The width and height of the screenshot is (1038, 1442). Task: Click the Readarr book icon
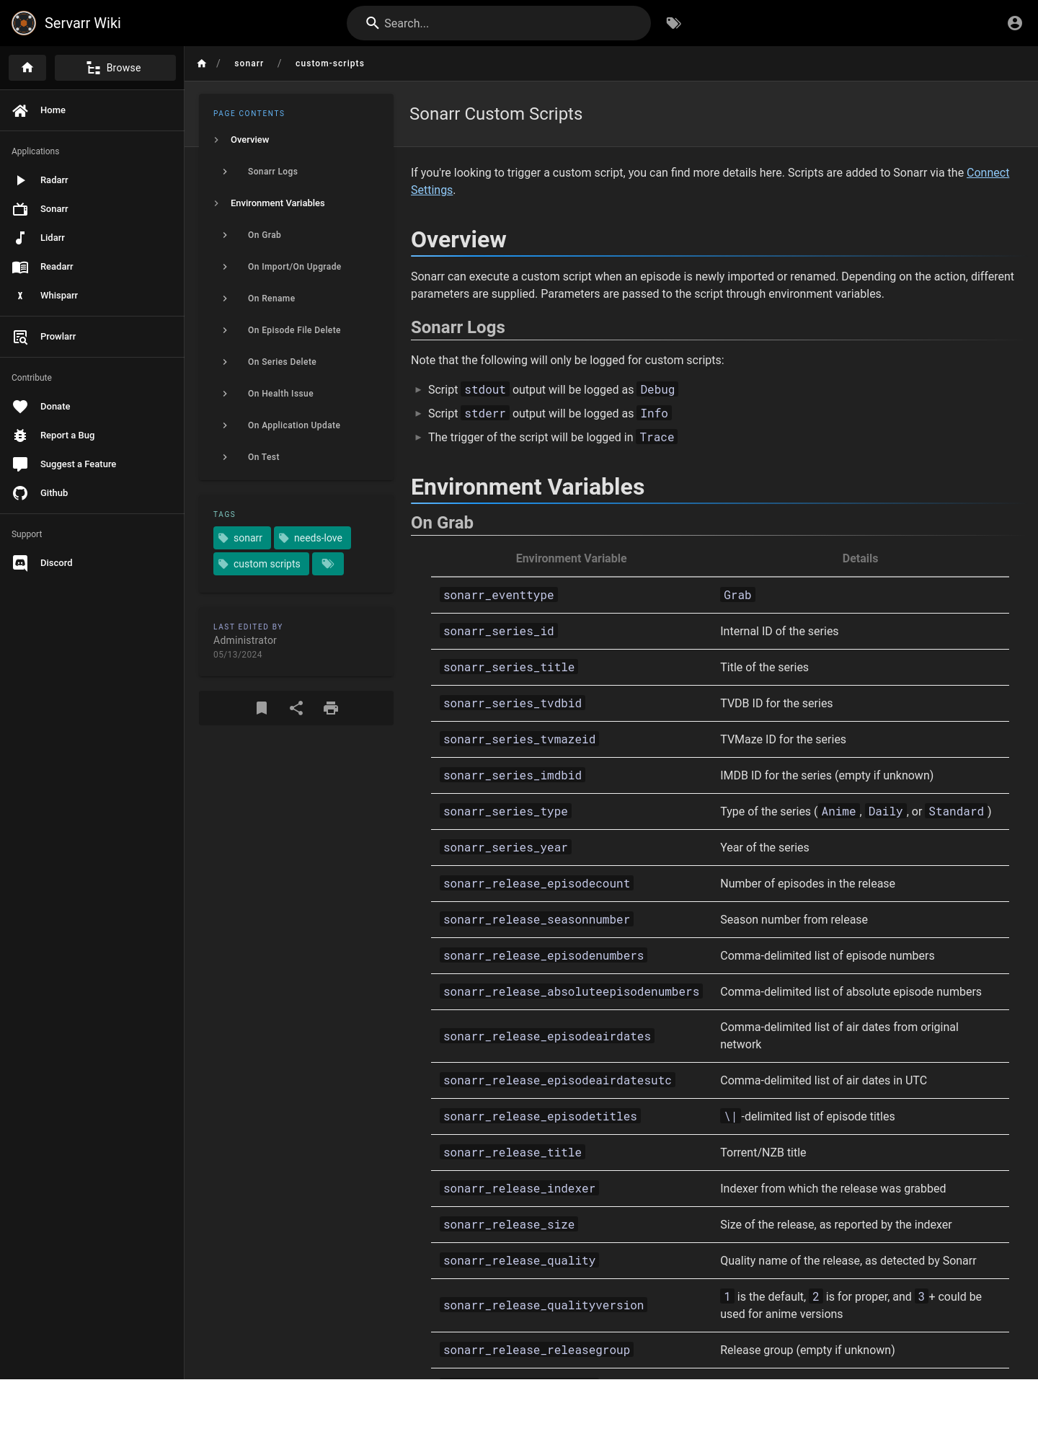[x=20, y=267]
